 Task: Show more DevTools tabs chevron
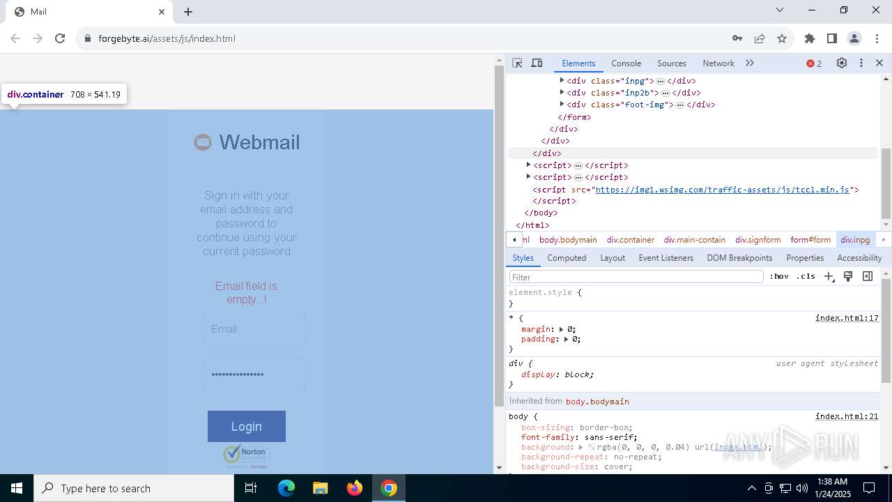click(750, 63)
